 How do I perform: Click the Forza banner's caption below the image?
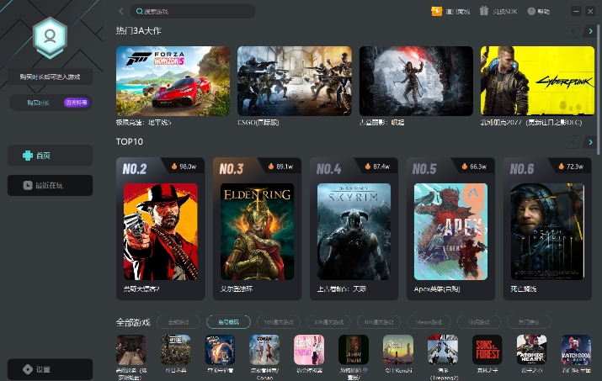144,123
